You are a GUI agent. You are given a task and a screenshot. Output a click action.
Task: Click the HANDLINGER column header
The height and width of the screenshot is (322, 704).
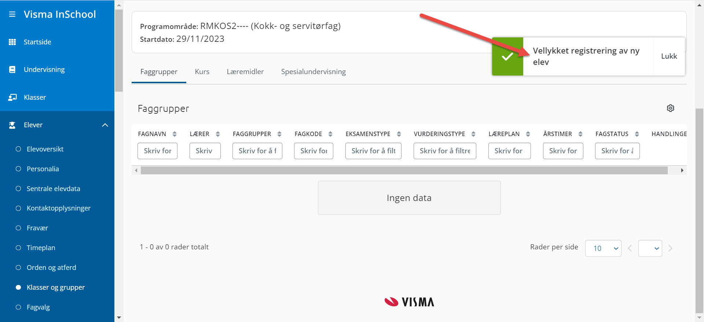[x=669, y=134]
